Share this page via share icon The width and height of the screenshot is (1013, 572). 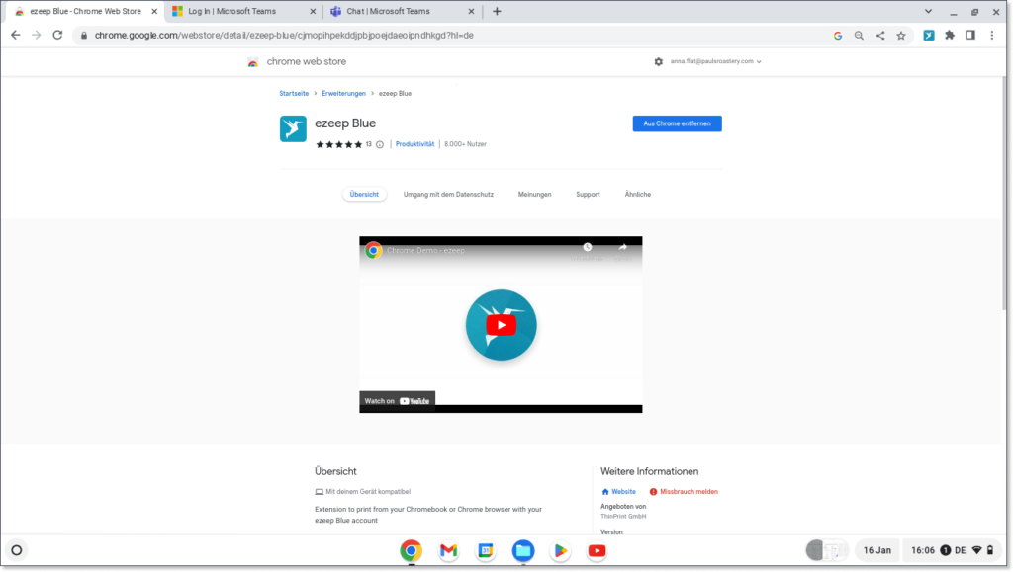[x=879, y=36]
